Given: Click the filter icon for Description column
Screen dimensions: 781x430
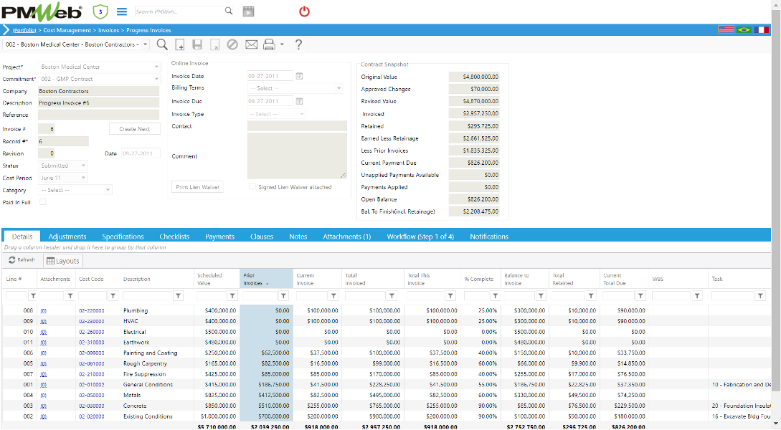Looking at the screenshot, I should click(178, 295).
